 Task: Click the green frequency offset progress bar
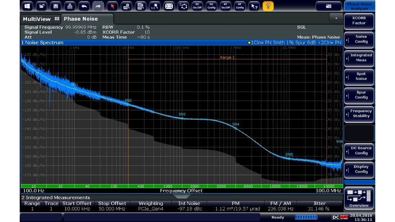coord(181,186)
